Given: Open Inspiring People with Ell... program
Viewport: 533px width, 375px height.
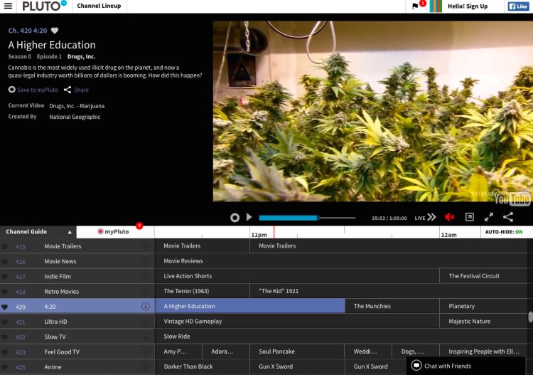Looking at the screenshot, I should [x=483, y=352].
